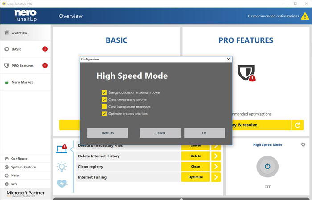This screenshot has height=200, width=312.
Task: Click the Microsoft Partner logo
Action: pos(25,193)
